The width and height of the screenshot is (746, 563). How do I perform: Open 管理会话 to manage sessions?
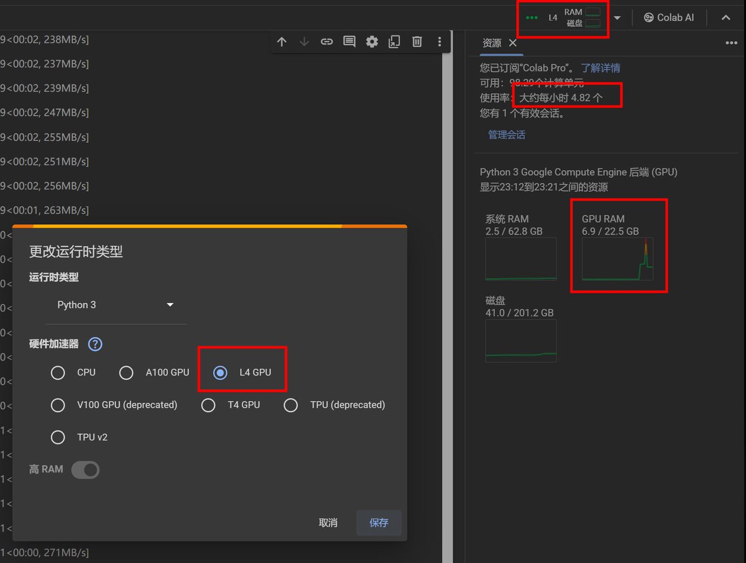point(507,135)
